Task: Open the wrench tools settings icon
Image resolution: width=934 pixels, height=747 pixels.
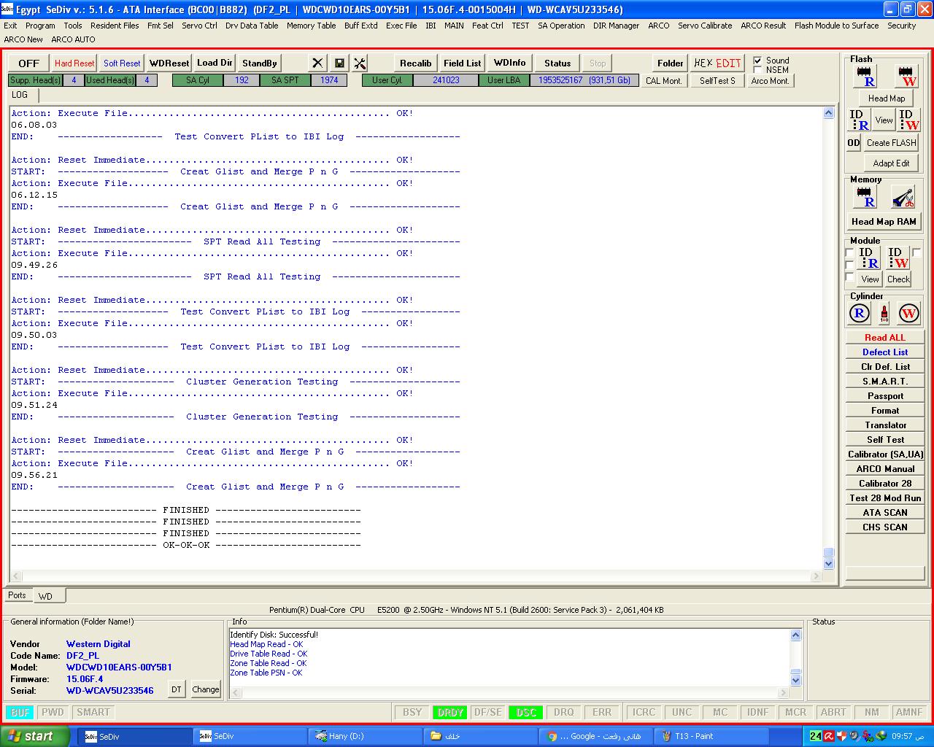Action: (360, 63)
